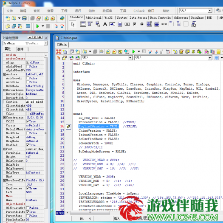Click the Trace into debug icon

click(x=56, y=26)
